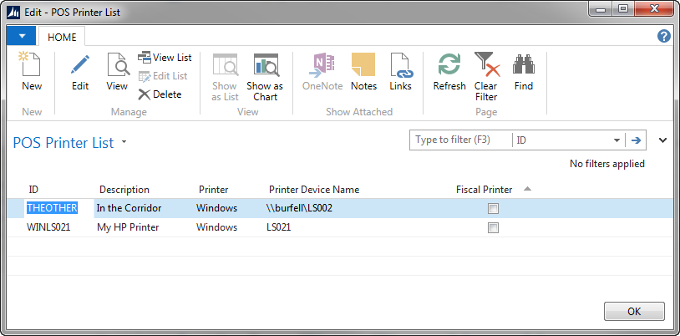The height and width of the screenshot is (336, 680).
Task: Toggle Fiscal Printer for THEOTHER row
Action: (494, 208)
